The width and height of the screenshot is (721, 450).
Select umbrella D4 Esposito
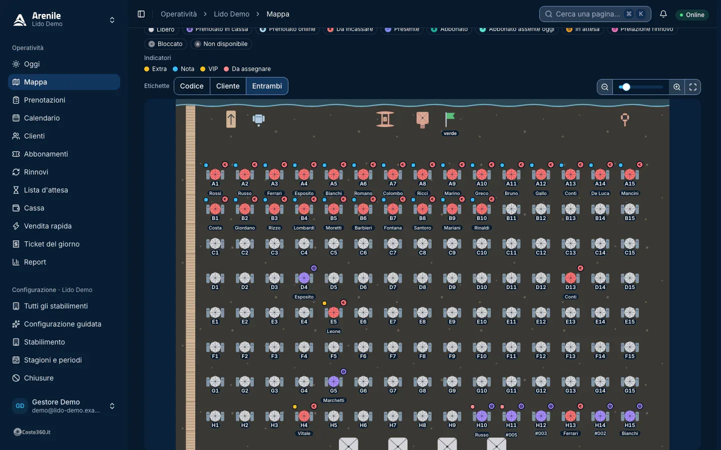click(304, 278)
